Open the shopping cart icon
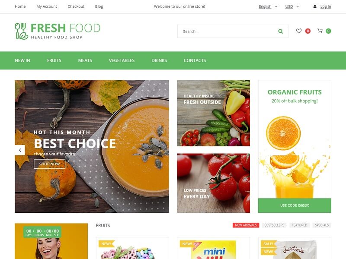 (x=320, y=31)
